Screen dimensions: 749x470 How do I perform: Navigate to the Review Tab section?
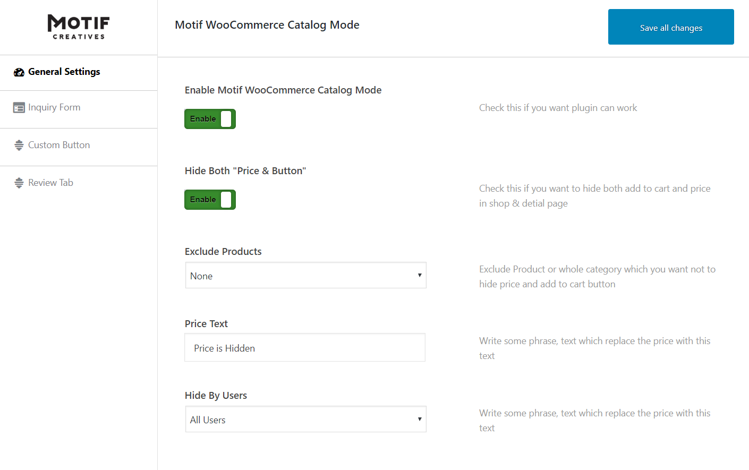pos(50,182)
